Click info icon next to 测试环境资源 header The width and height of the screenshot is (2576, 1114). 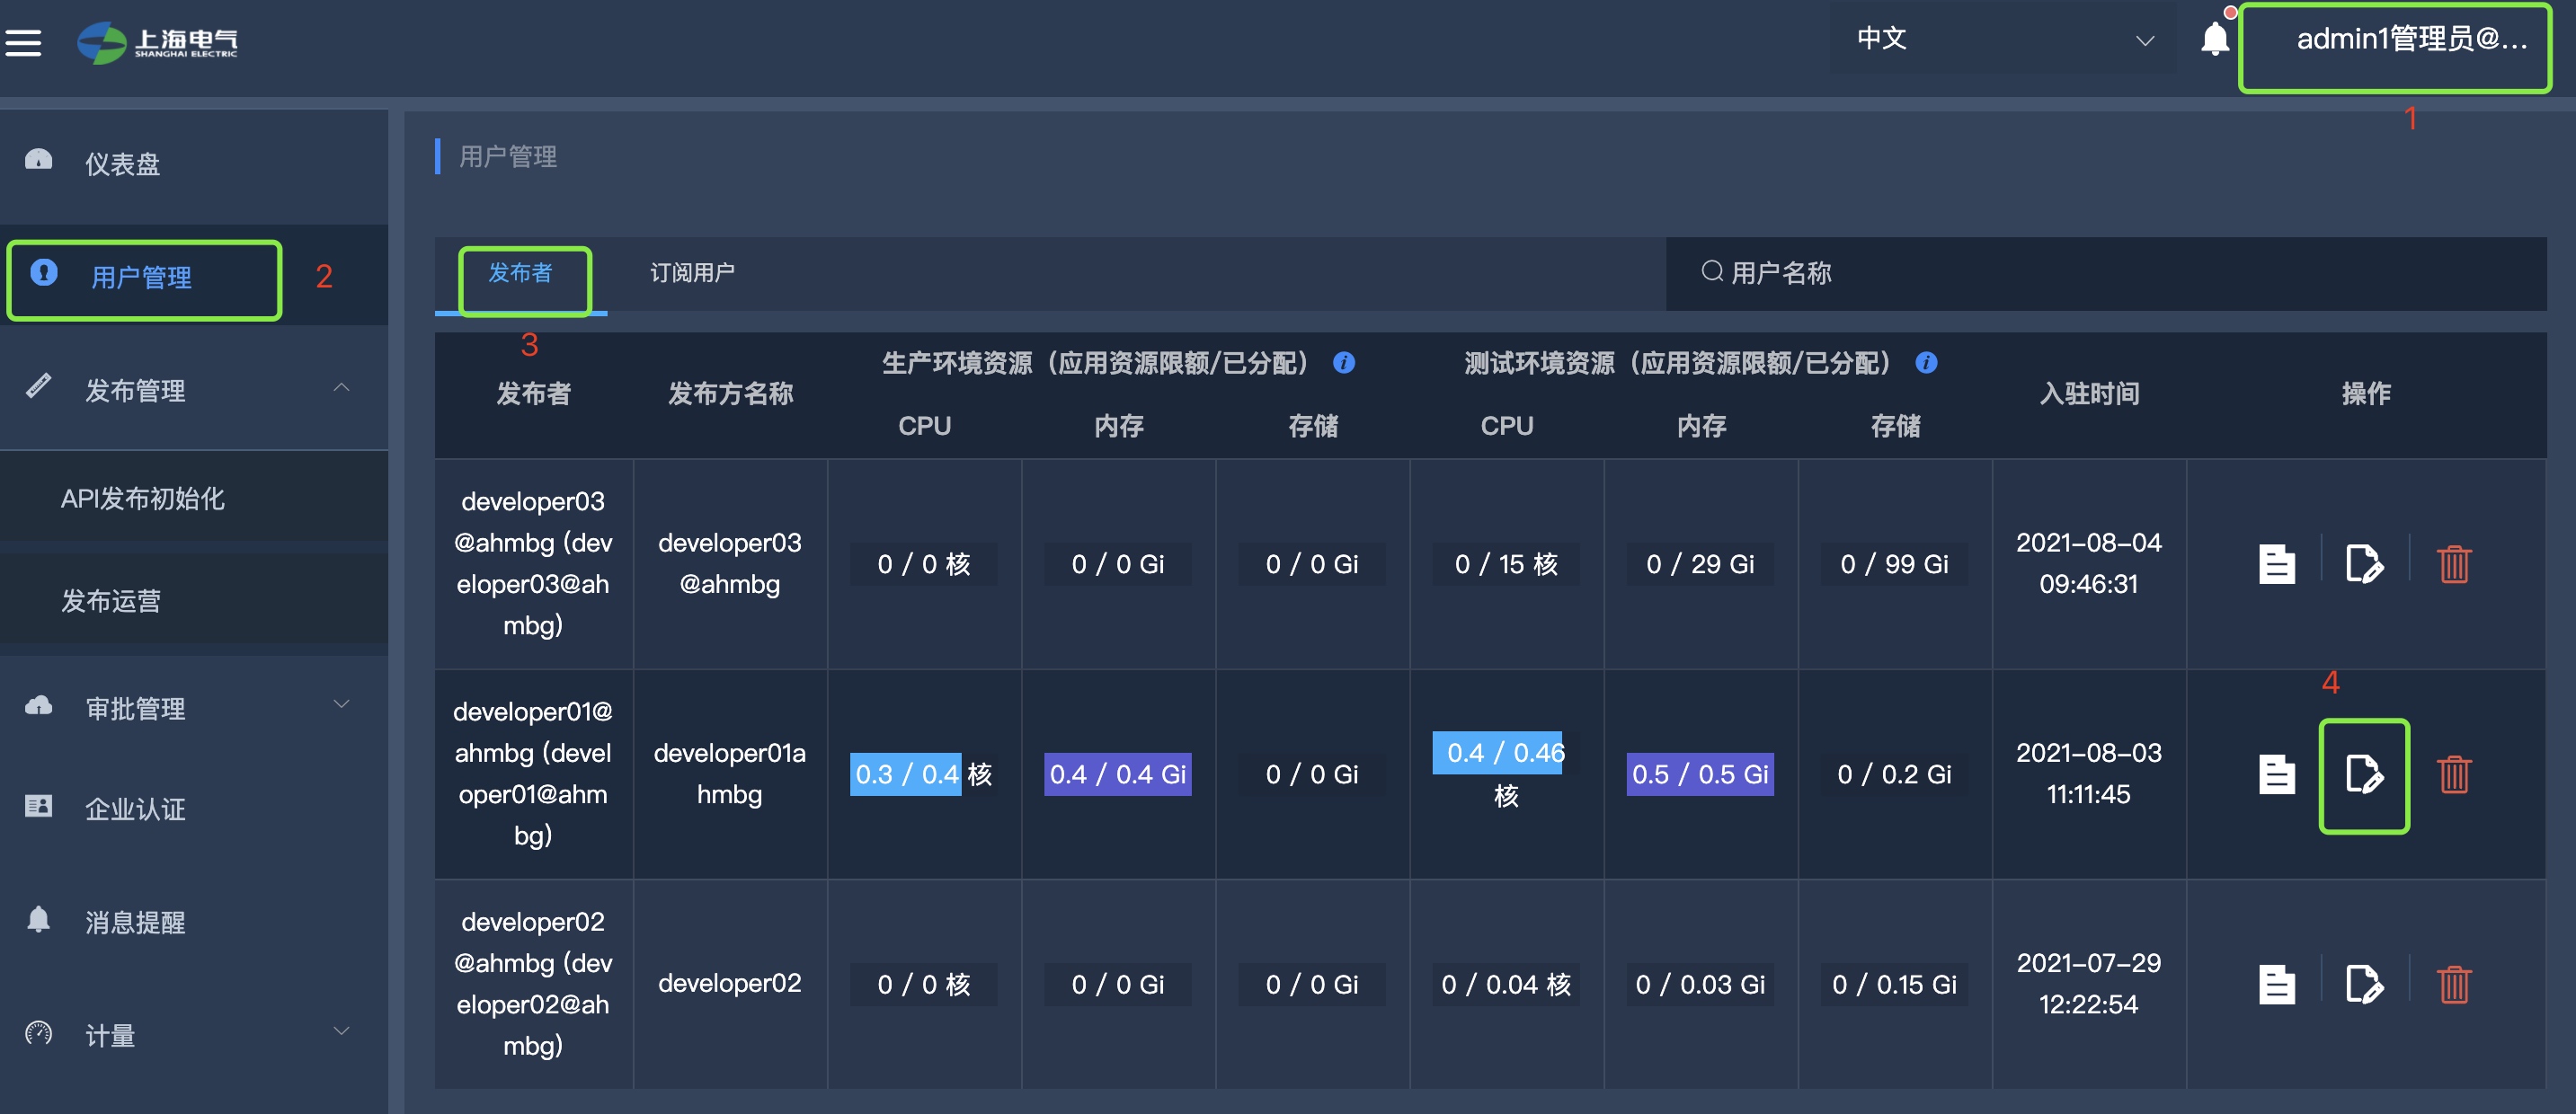pos(1926,363)
